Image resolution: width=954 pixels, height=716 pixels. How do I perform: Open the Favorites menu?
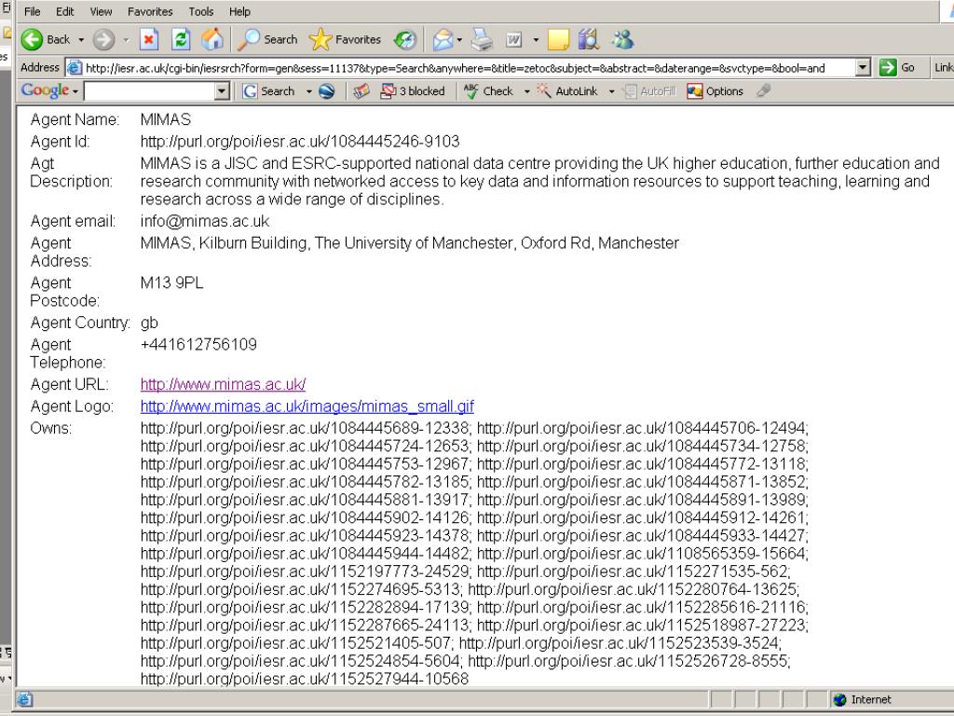tap(150, 11)
